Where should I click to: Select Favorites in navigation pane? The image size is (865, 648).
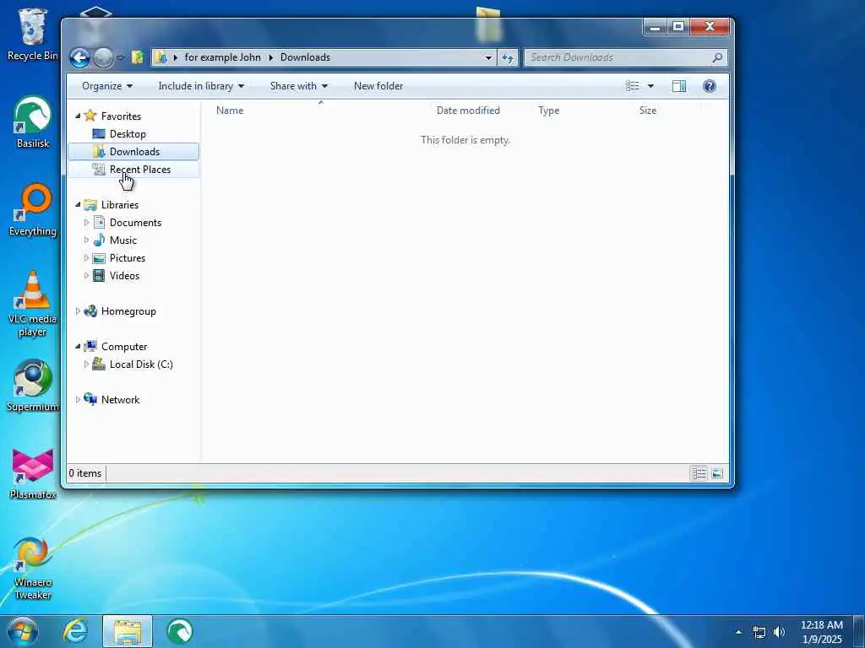click(121, 116)
